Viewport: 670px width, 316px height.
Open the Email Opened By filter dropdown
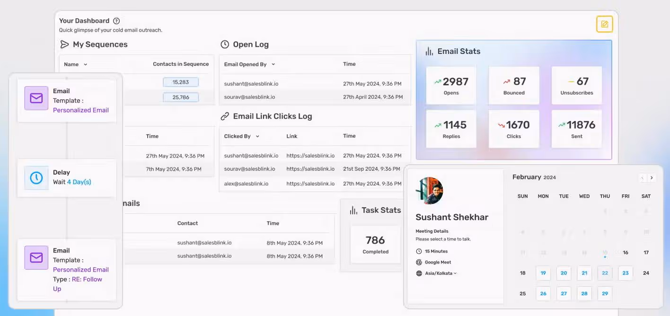pos(273,64)
